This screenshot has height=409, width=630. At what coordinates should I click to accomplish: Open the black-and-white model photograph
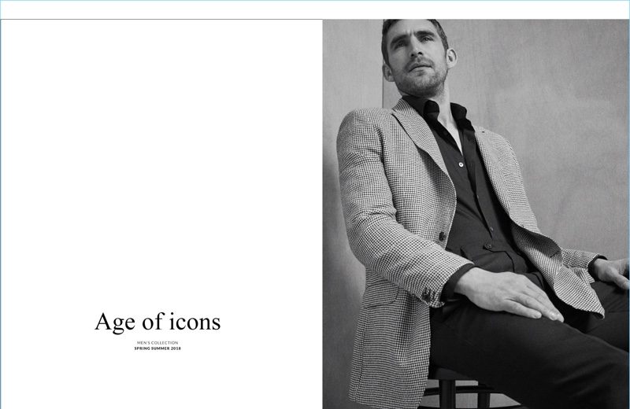tap(476, 214)
